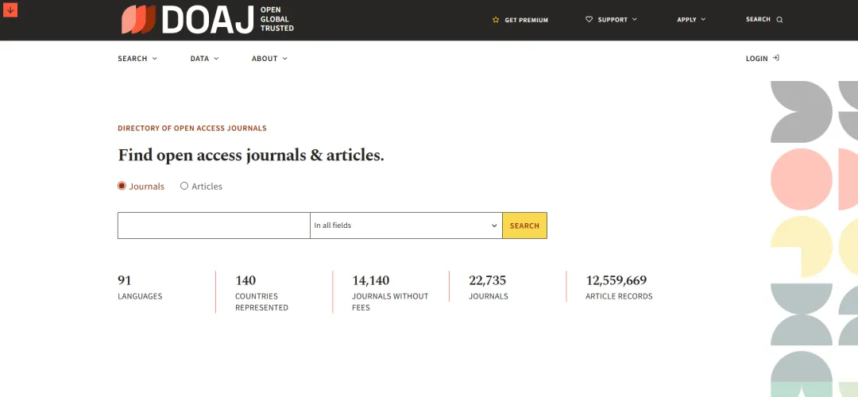This screenshot has height=397, width=858.
Task: Open the SEARCH navigation menu
Action: [137, 59]
